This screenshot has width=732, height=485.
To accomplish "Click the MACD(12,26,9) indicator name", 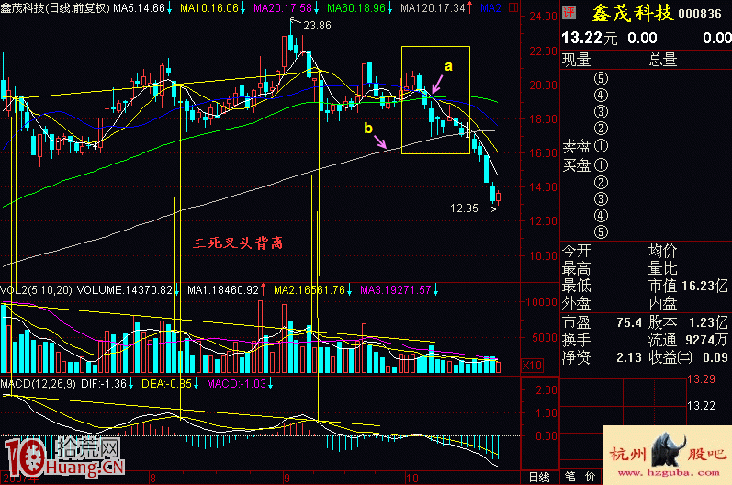I will (x=38, y=384).
